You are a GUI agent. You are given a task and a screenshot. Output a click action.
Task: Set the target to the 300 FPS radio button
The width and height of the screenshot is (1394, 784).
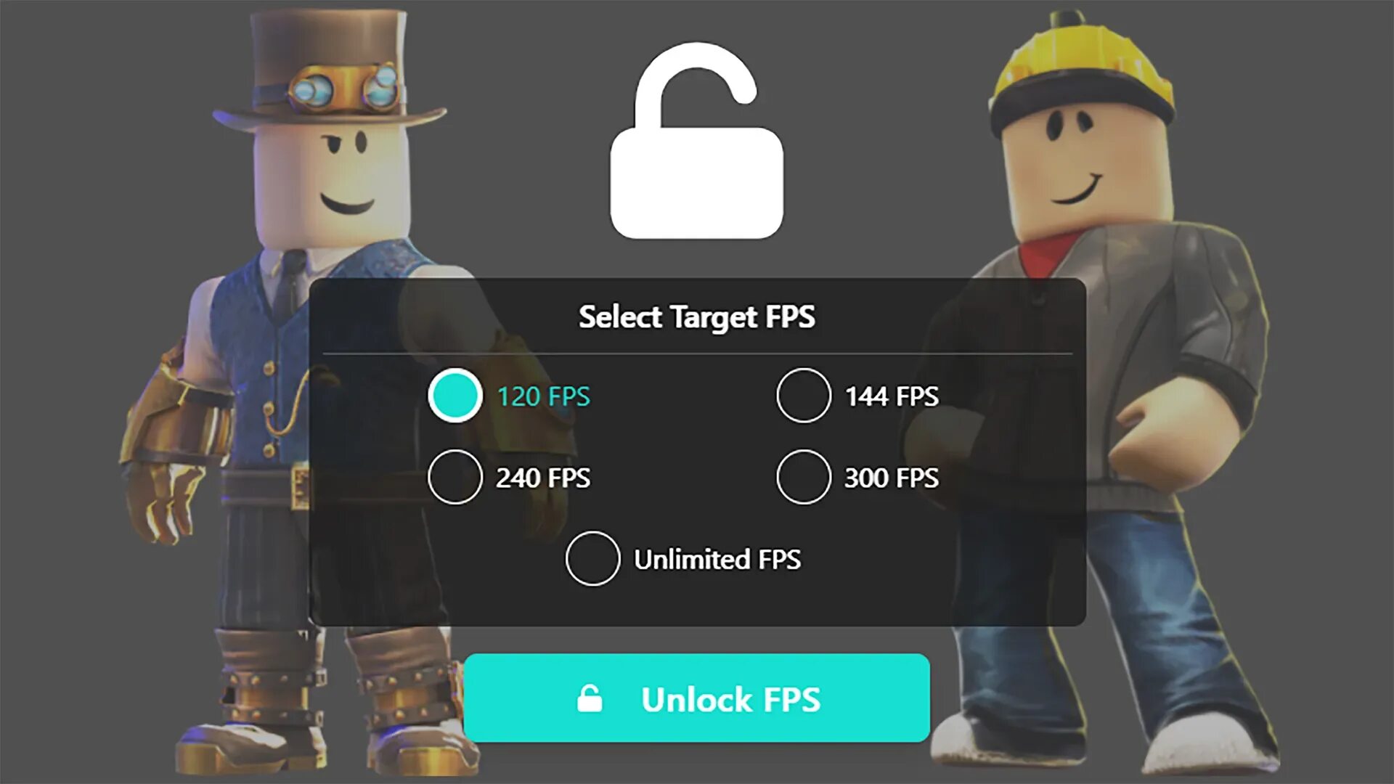(x=804, y=477)
